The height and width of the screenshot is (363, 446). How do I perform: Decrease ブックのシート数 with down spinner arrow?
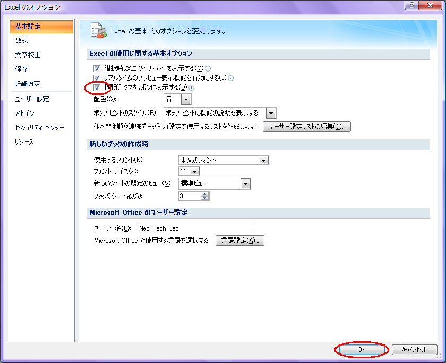204,198
